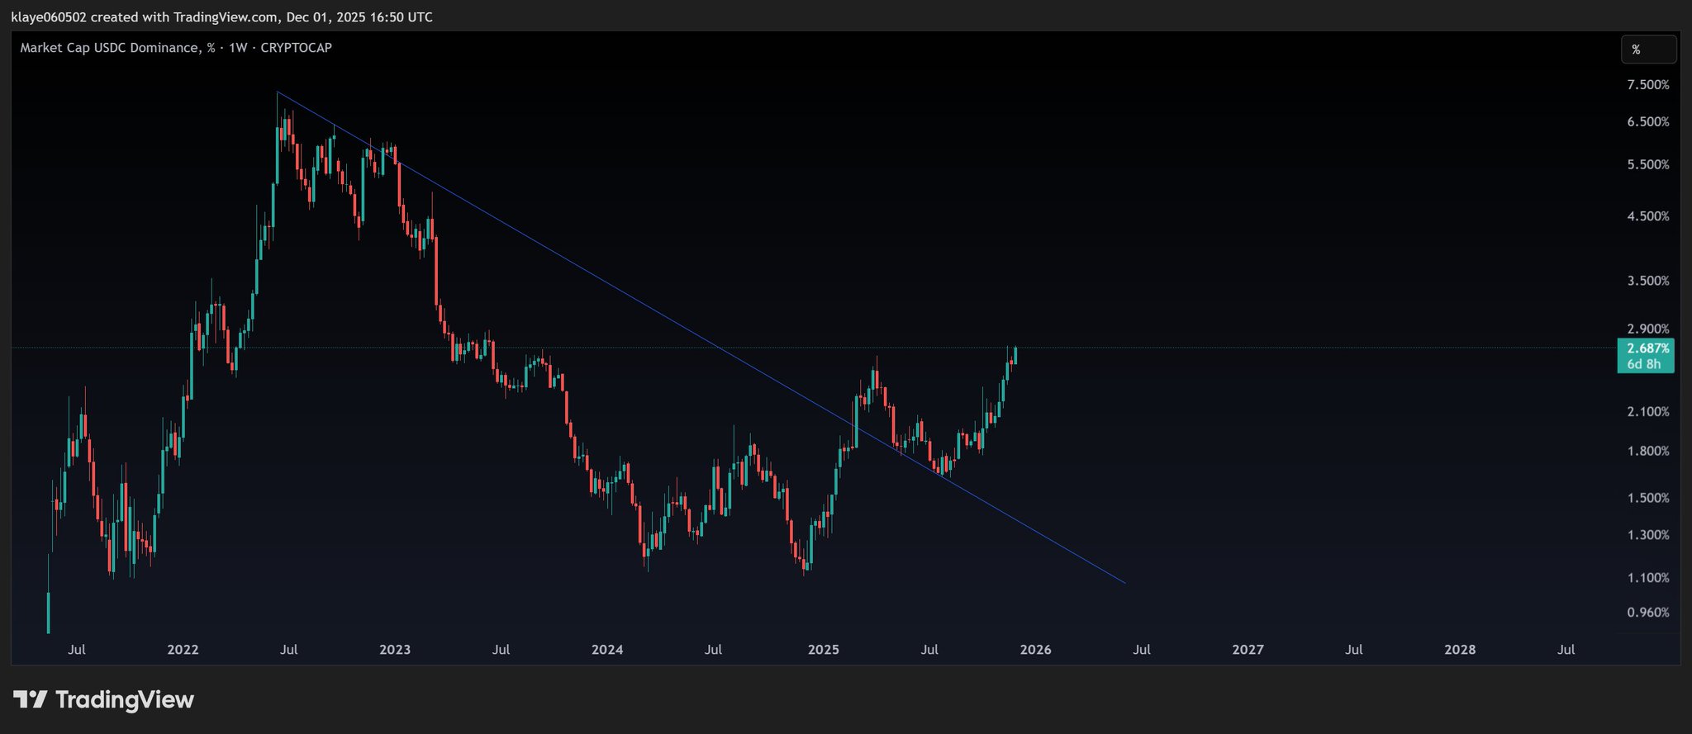The height and width of the screenshot is (734, 1692).
Task: Click the 2026 label on time axis
Action: 1035,650
